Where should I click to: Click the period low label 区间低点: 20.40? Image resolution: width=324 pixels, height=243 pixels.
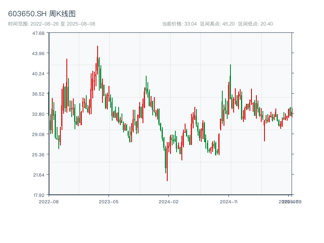click(x=256, y=24)
